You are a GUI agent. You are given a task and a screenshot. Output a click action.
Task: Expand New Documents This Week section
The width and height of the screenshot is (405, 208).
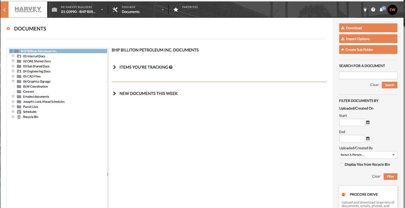tap(115, 94)
